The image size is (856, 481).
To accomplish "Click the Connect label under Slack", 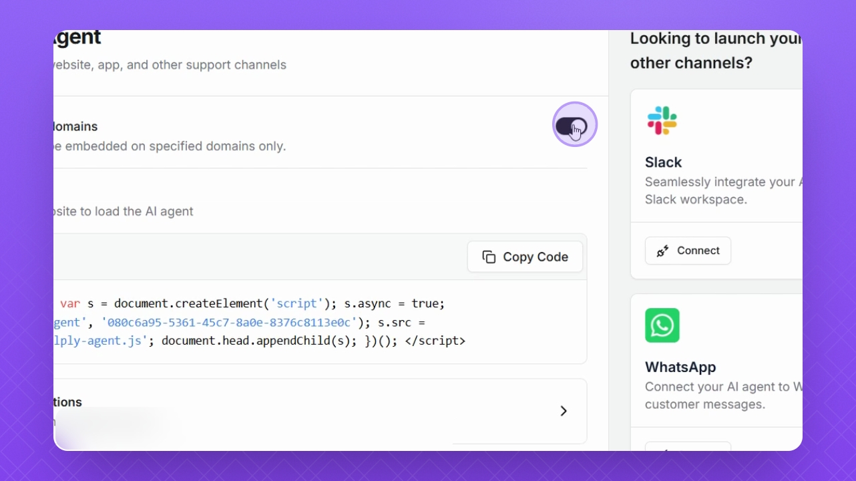I will (698, 251).
